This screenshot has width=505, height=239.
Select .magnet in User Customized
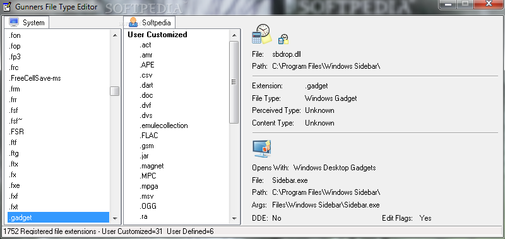[x=151, y=166]
